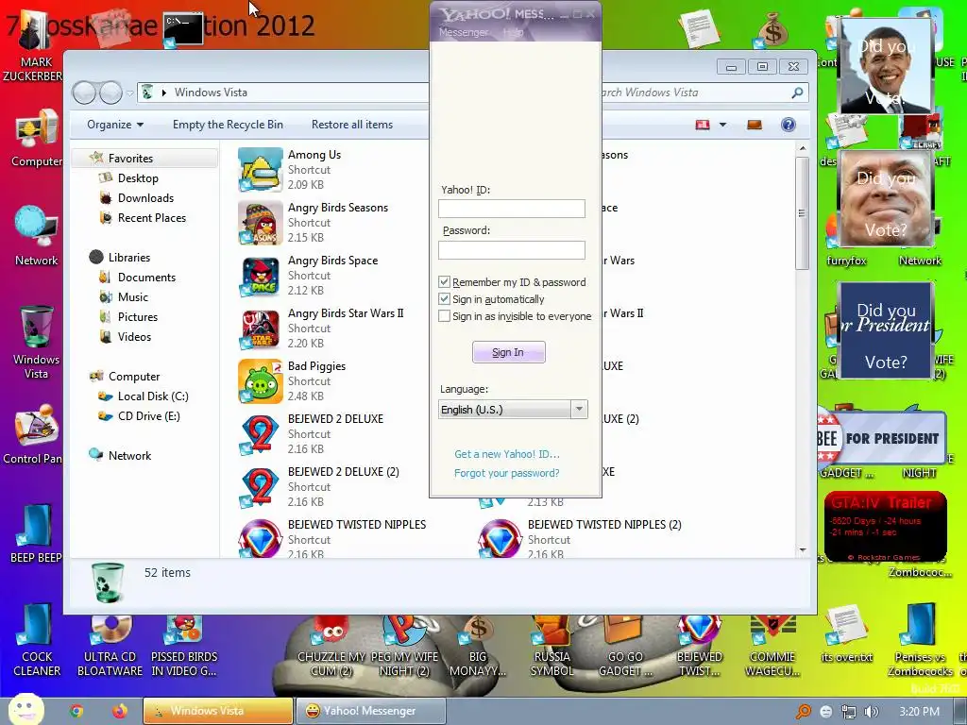Click the Sign In button

509,352
